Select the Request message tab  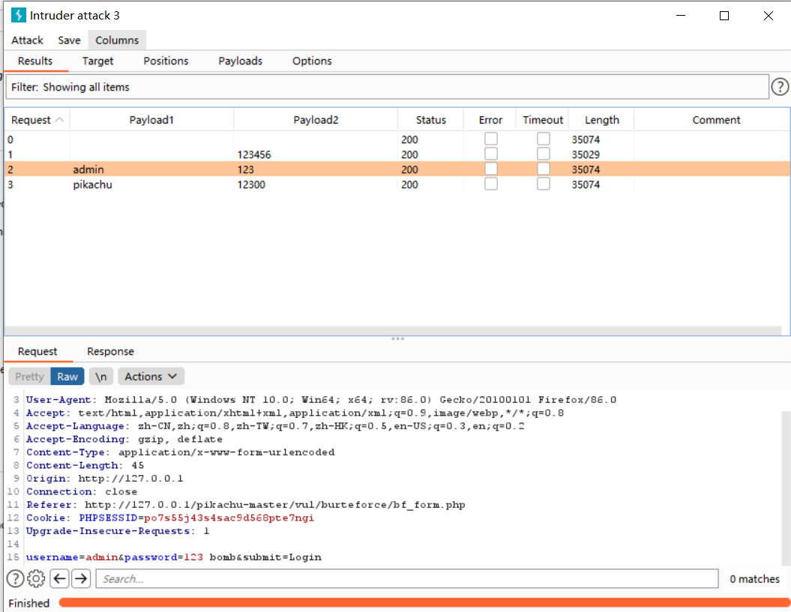(37, 351)
